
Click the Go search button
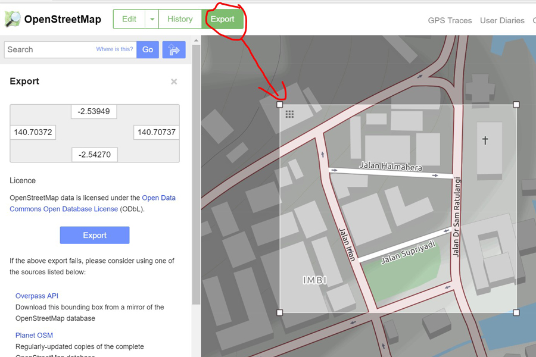148,50
